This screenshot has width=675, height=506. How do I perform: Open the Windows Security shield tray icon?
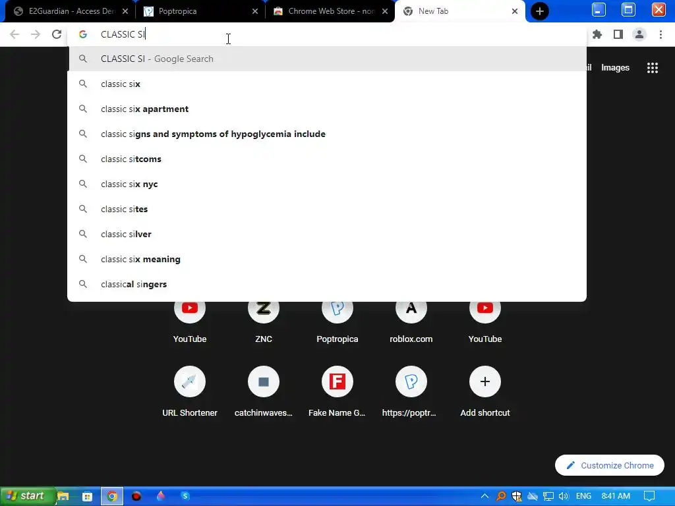517,496
